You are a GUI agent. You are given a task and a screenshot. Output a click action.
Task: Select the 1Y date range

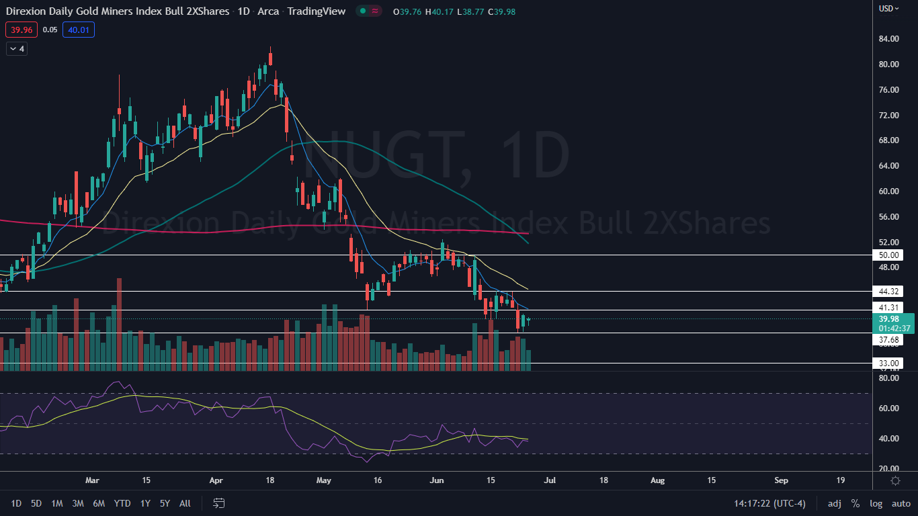point(145,503)
